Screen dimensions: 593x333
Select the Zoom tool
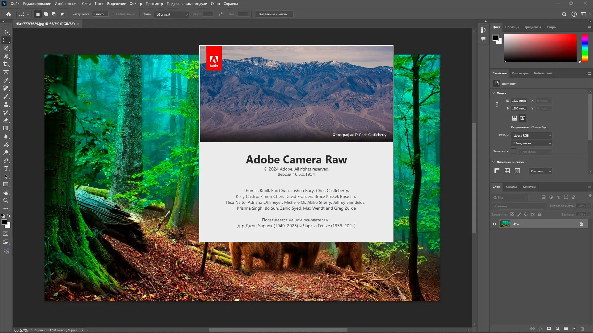(x=6, y=200)
